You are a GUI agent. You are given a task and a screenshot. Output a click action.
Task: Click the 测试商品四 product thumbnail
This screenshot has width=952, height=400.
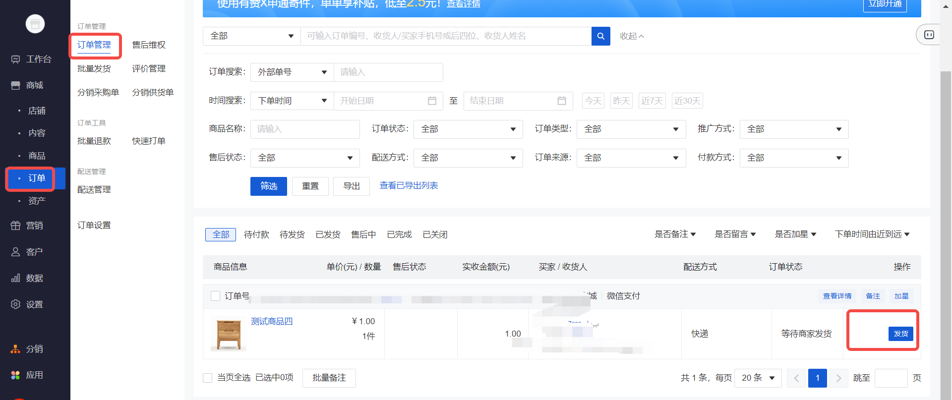click(229, 334)
